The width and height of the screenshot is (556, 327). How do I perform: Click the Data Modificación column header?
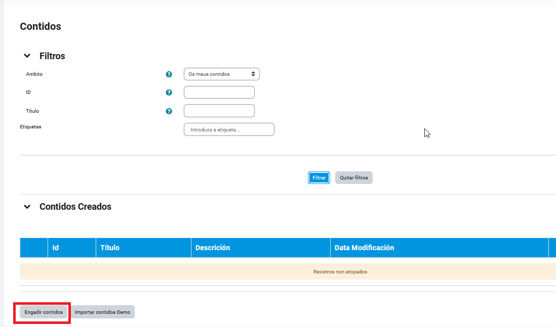pyautogui.click(x=364, y=248)
